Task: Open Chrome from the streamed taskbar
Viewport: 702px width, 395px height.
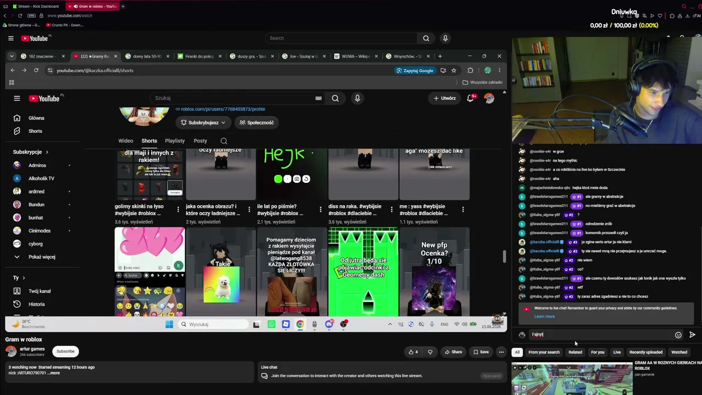Action: 300,324
